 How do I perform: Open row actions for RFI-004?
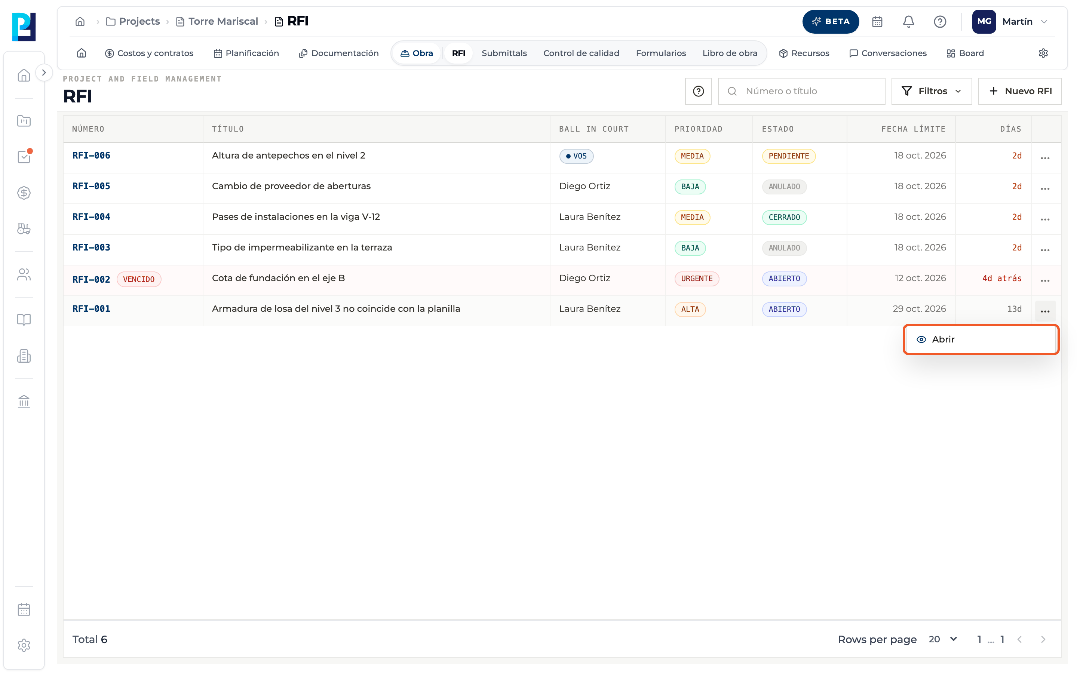1045,219
